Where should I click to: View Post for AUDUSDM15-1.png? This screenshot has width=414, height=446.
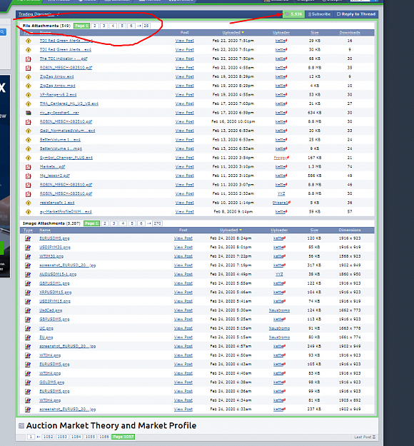pyautogui.click(x=183, y=274)
